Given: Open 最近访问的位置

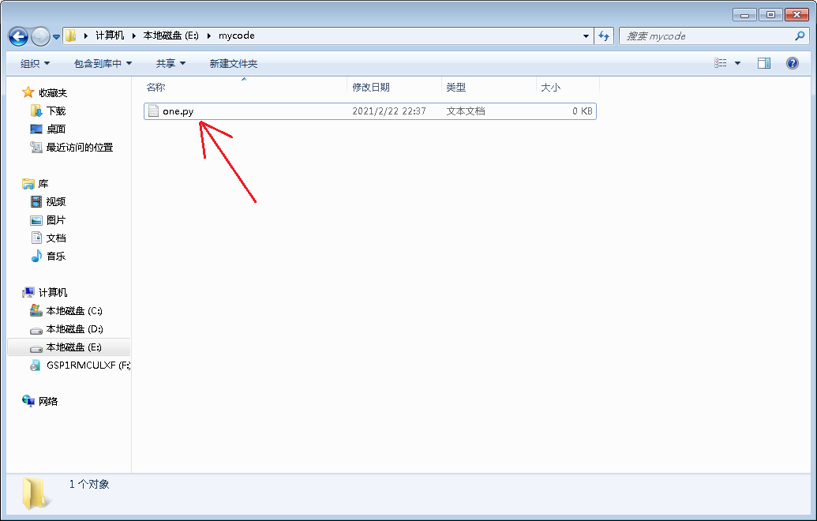Looking at the screenshot, I should (x=79, y=148).
